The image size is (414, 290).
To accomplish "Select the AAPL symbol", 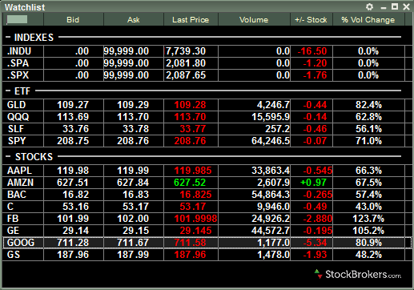I will [19, 171].
